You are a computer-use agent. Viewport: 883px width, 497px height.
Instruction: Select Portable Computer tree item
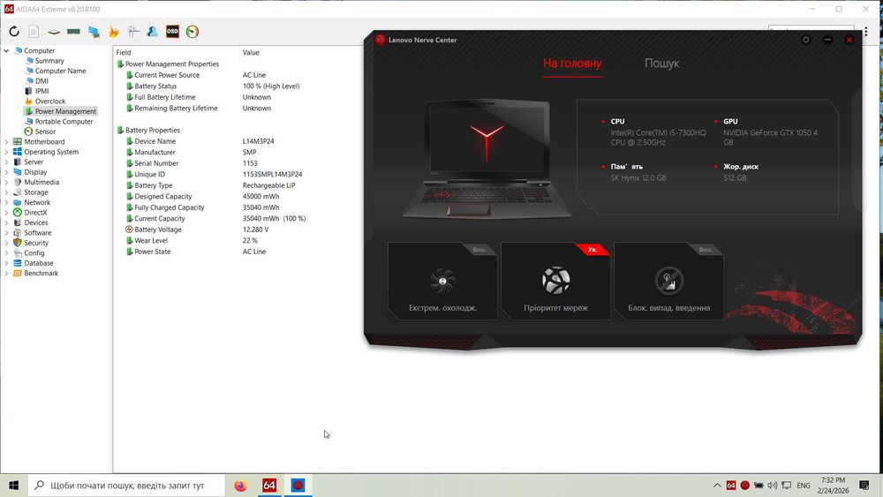(64, 122)
